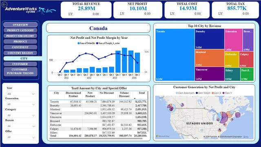Select Montreal tile in treemap
Image resolution: width=261 pixels, height=147 pixels.
[x=210, y=58]
